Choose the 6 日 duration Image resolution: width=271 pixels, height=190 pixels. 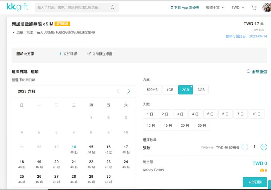[x=225, y=114]
